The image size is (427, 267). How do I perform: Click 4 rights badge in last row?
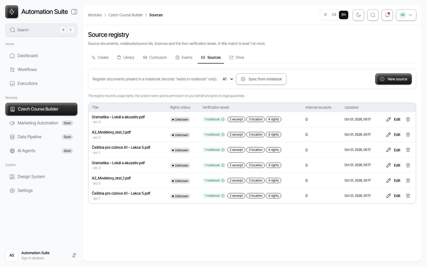click(274, 196)
